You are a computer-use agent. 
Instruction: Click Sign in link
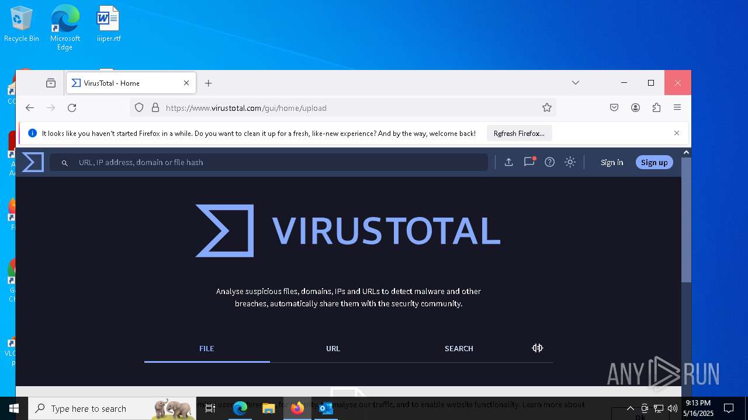tap(612, 163)
